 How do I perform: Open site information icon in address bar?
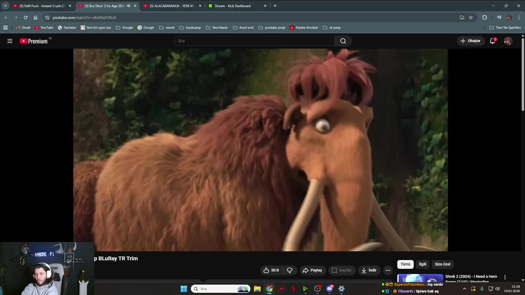(47, 18)
